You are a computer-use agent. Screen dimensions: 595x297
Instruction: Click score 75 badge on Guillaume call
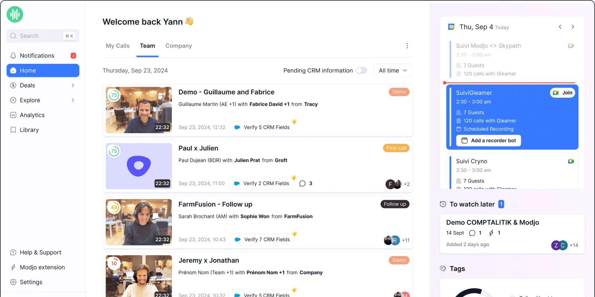(x=114, y=95)
